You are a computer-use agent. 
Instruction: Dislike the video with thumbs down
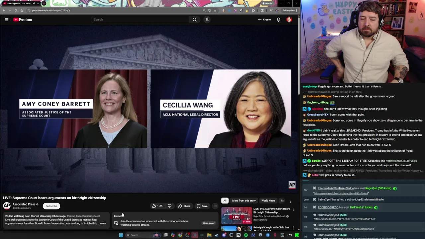(x=170, y=206)
